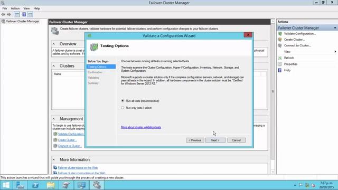Viewport: 338px width, 190px height.
Task: Open Server Manager from the taskbar
Action: (20, 185)
